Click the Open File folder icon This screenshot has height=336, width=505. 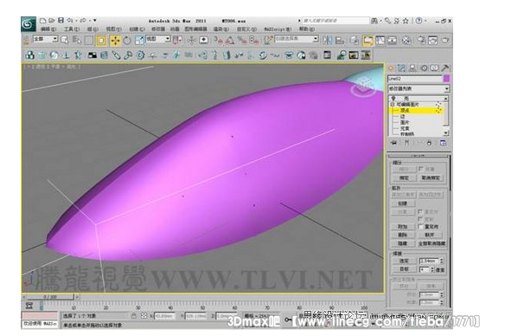pyautogui.click(x=52, y=21)
